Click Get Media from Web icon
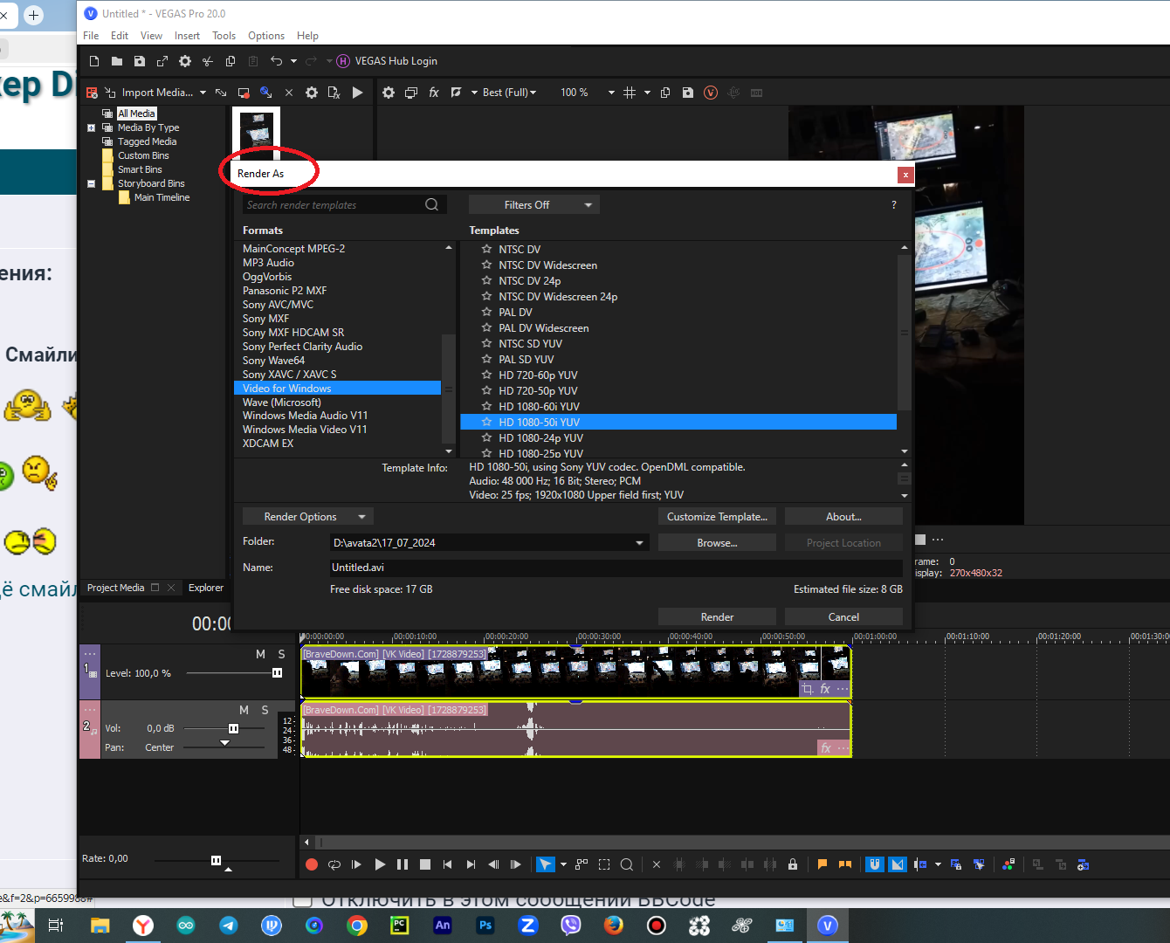Image resolution: width=1170 pixels, height=943 pixels. [266, 93]
